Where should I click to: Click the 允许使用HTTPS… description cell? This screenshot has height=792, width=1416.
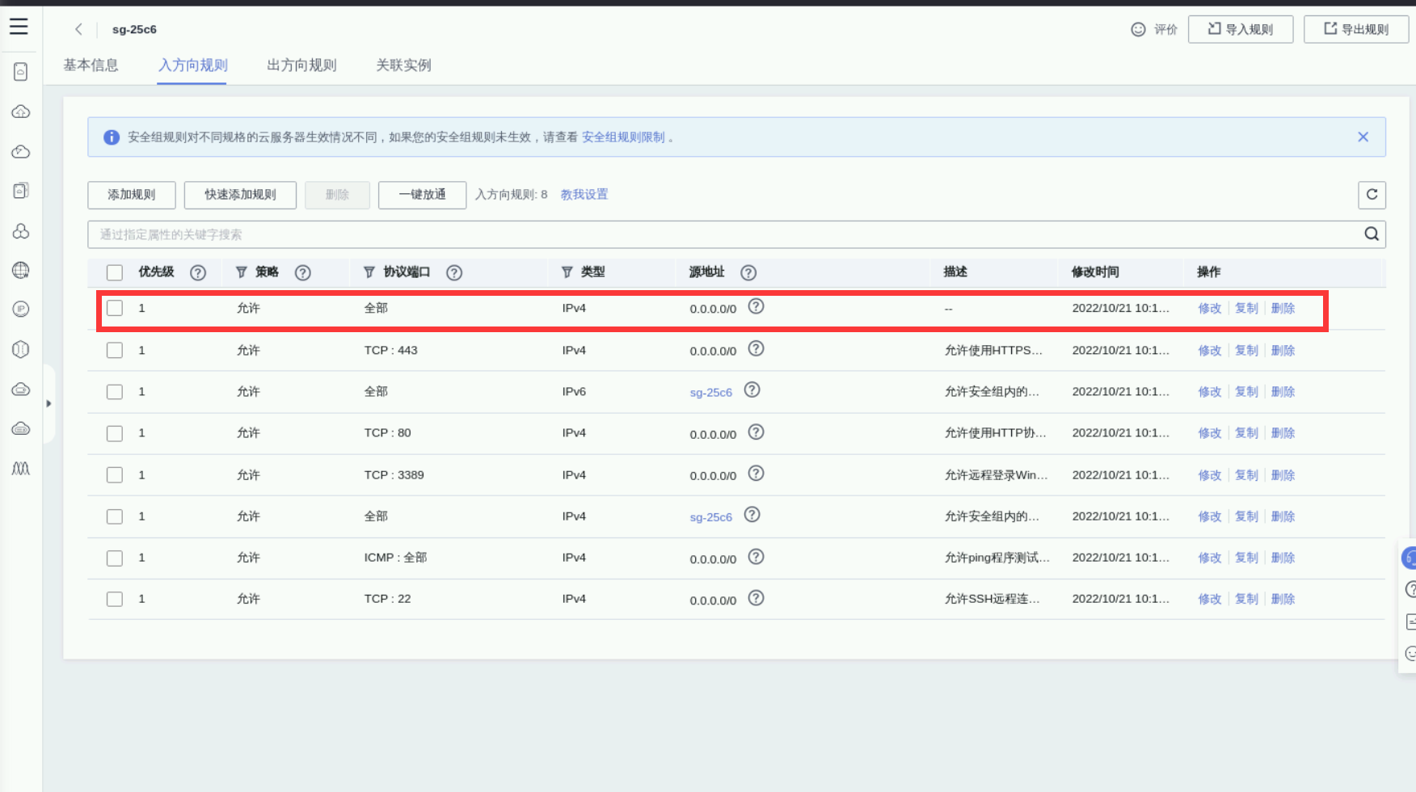click(993, 351)
